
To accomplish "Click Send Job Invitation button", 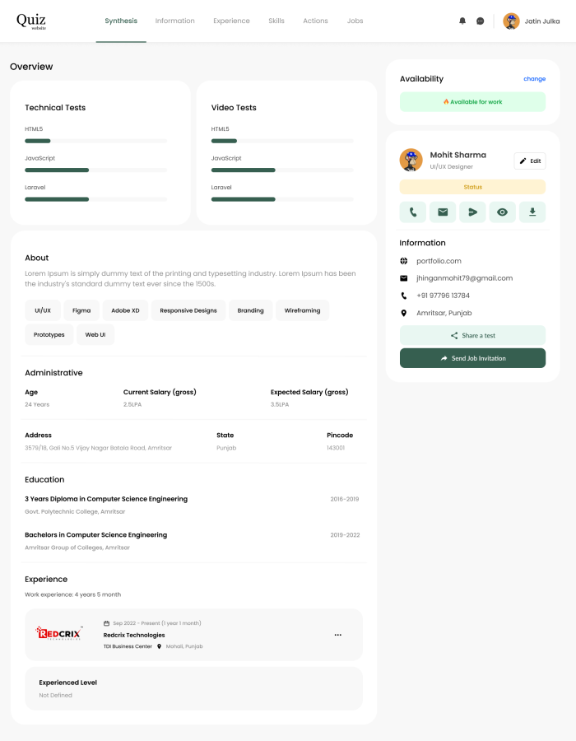I will 472,358.
